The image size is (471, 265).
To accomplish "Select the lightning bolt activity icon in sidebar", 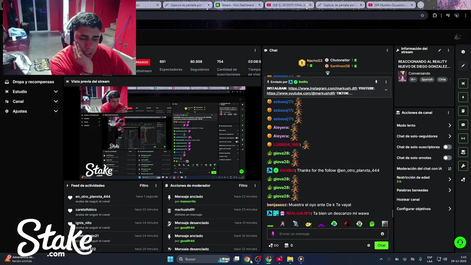I will pyautogui.click(x=463, y=98).
